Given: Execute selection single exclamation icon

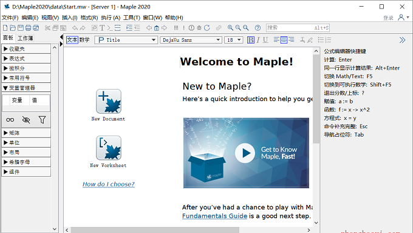Looking at the screenshot, I should pyautogui.click(x=183, y=28).
